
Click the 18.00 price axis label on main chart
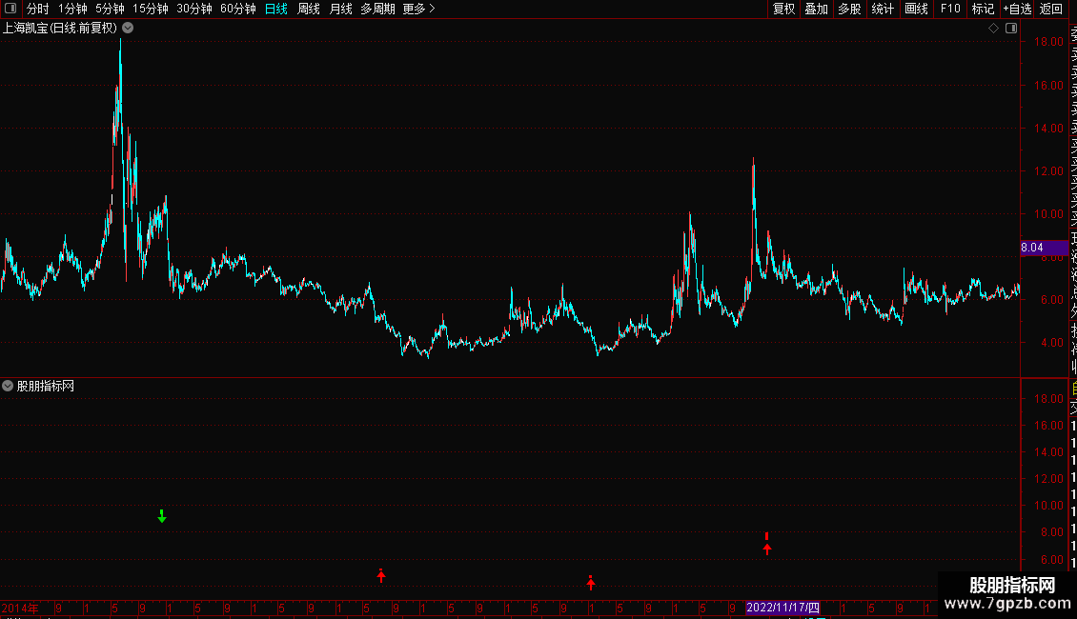tap(1048, 42)
